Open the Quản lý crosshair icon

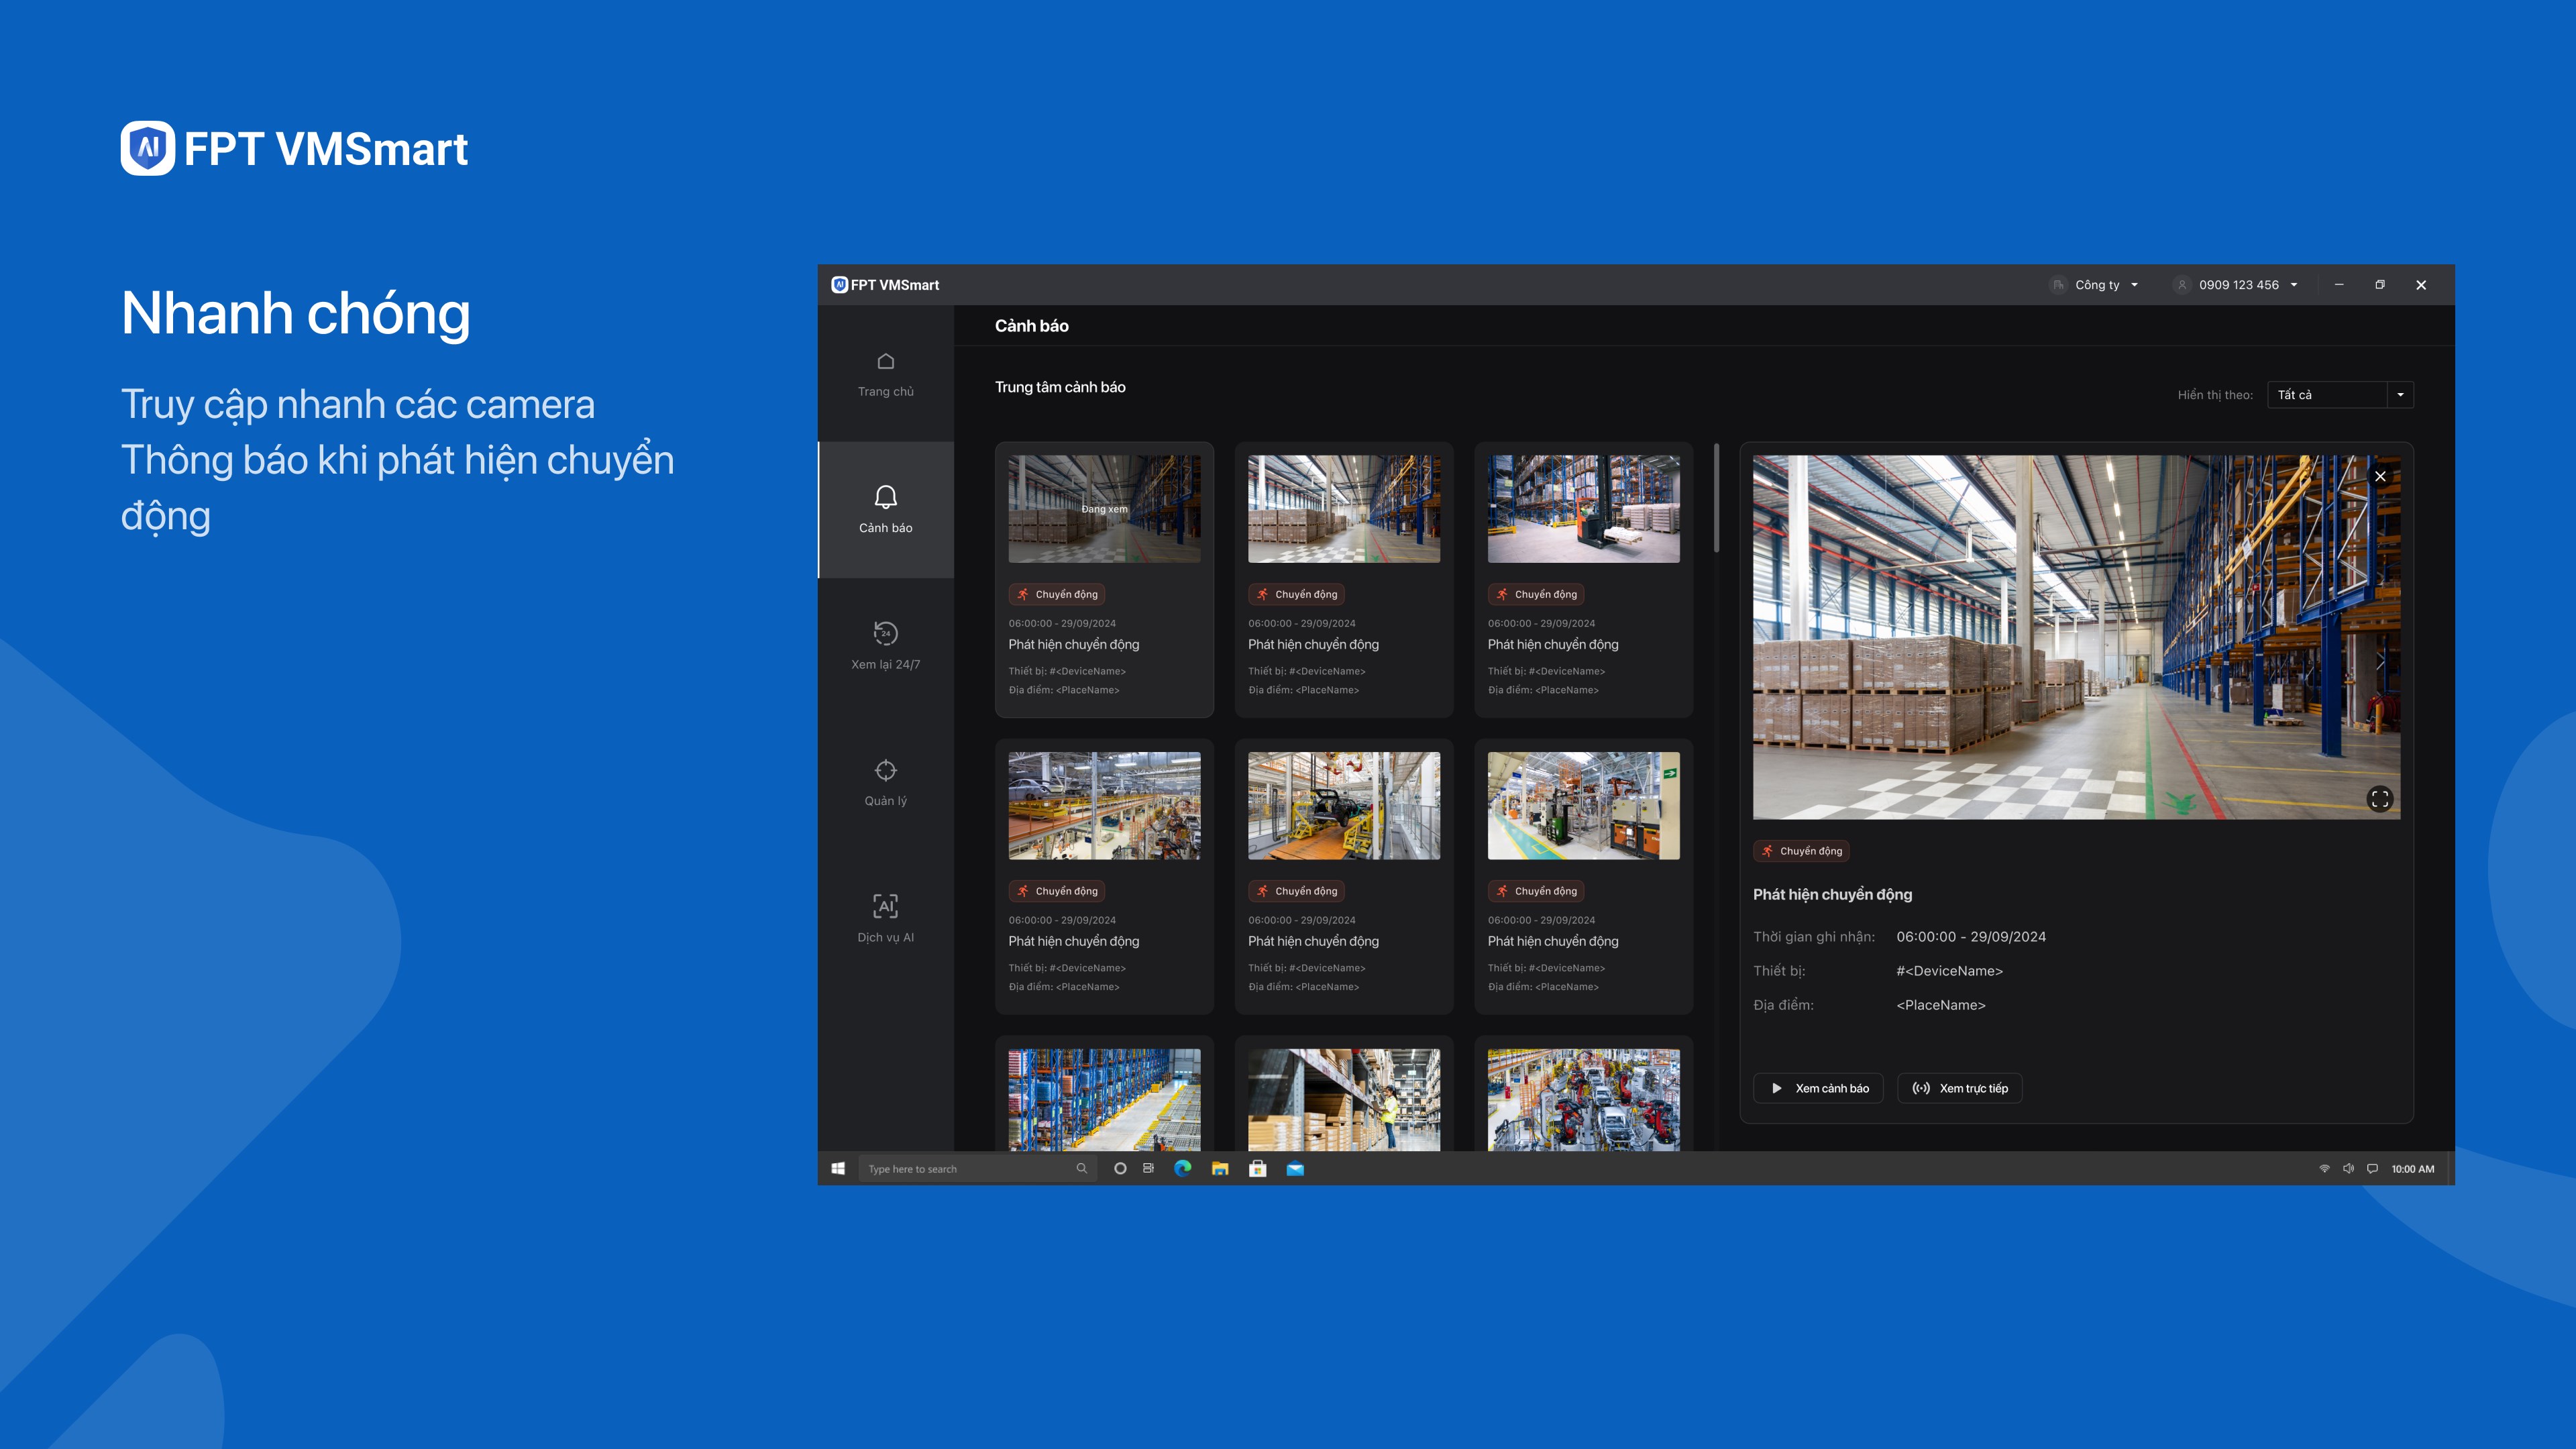click(x=885, y=770)
